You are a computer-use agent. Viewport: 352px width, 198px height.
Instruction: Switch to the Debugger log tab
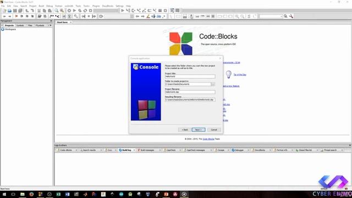239,150
